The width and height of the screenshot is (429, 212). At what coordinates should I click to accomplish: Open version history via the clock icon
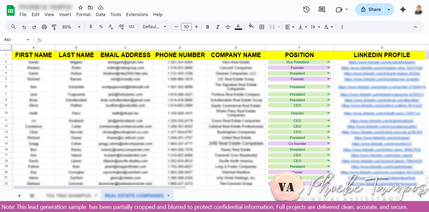(306, 9)
